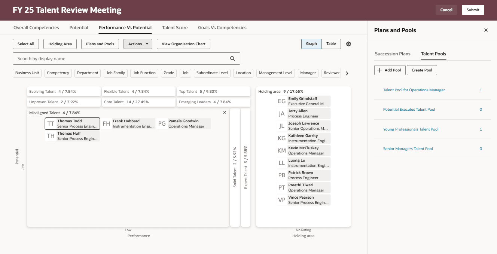Collapse the Misaligned Talent box
The height and width of the screenshot is (254, 497).
tap(225, 112)
